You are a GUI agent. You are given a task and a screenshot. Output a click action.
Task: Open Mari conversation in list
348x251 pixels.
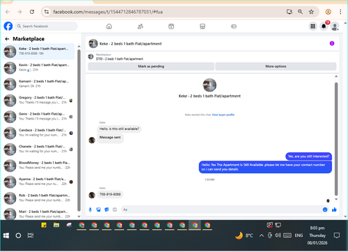(x=38, y=213)
